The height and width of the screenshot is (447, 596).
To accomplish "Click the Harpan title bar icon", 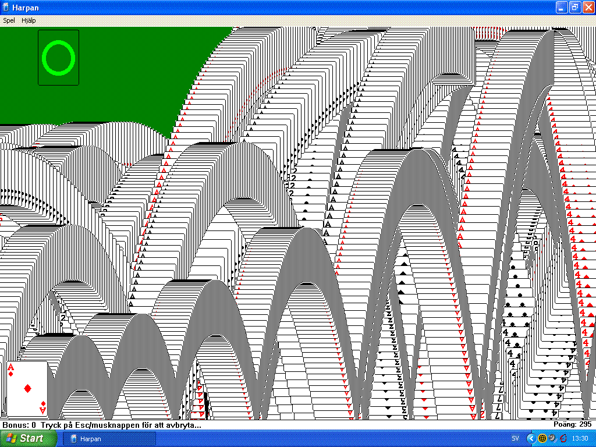I will (x=6, y=7).
